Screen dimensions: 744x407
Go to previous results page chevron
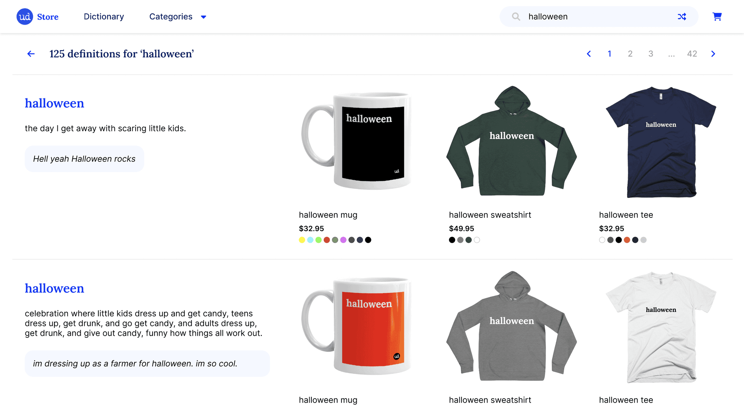click(589, 54)
